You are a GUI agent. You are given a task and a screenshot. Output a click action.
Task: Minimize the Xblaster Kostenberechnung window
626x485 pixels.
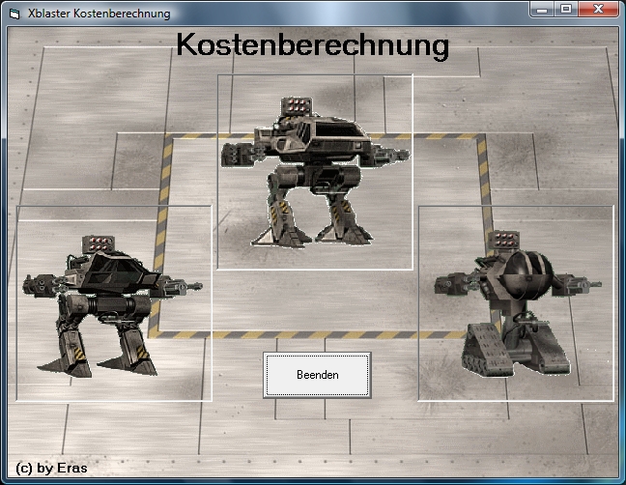(542, 10)
